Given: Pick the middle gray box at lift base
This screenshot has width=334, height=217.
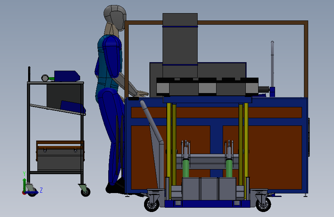Looking at the screenshot, I should 210,189.
